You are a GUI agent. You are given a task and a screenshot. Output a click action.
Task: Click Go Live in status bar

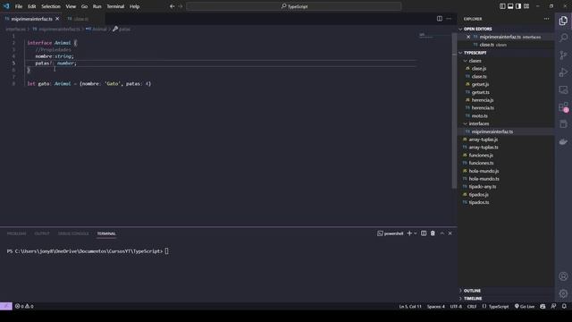525,306
